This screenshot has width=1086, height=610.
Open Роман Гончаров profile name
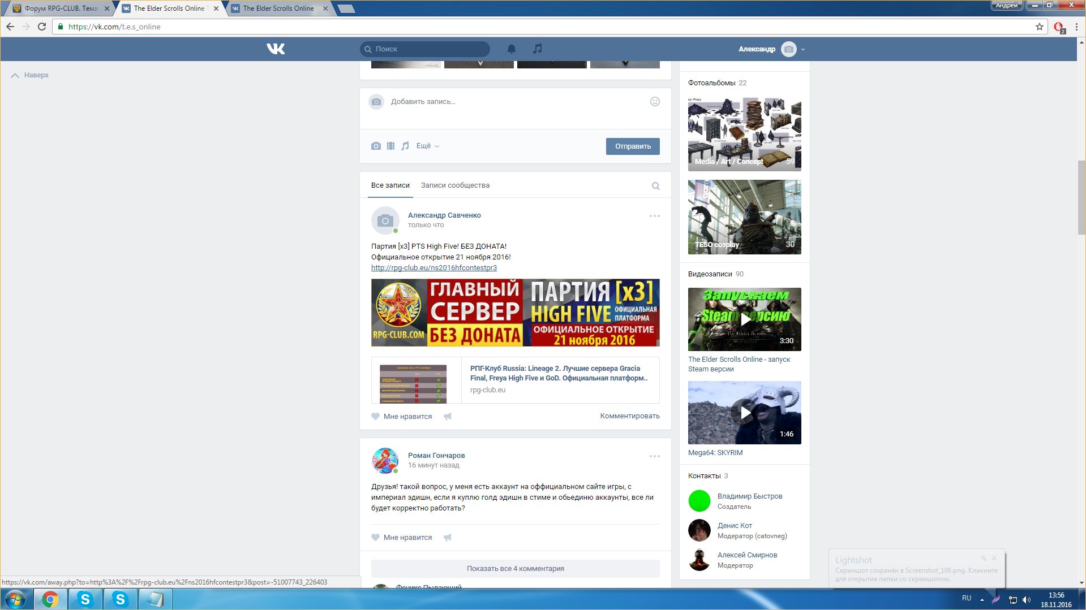(436, 456)
